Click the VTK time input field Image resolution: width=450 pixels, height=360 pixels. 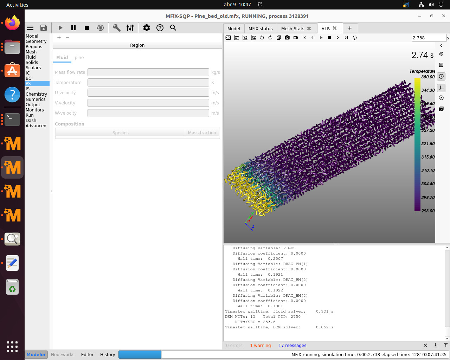tap(429, 38)
